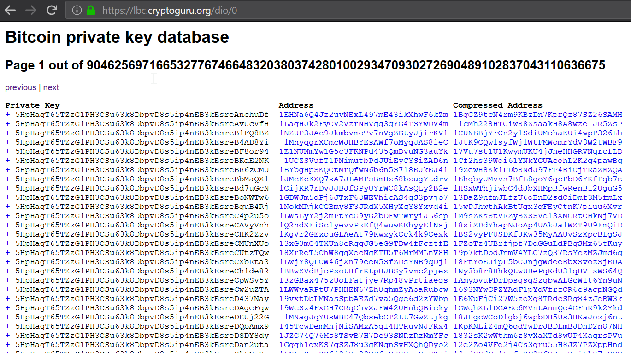Open compressed address starting 1KpKNLiZ4mQ6

[x=537, y=326]
